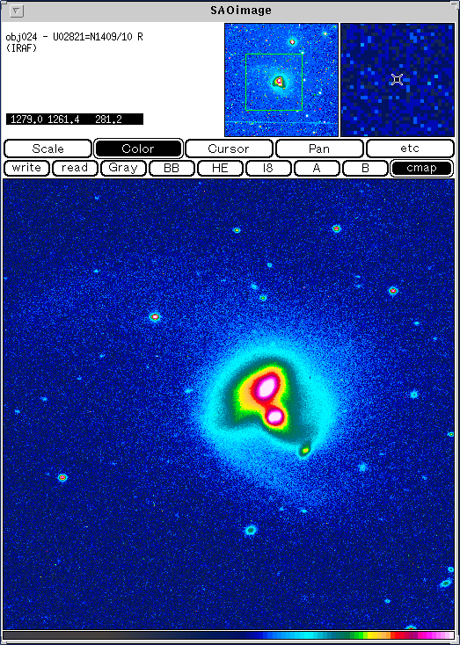Open the etc menu
The image size is (460, 645).
coord(410,149)
